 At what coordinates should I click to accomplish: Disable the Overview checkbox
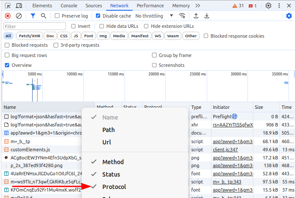7,65
